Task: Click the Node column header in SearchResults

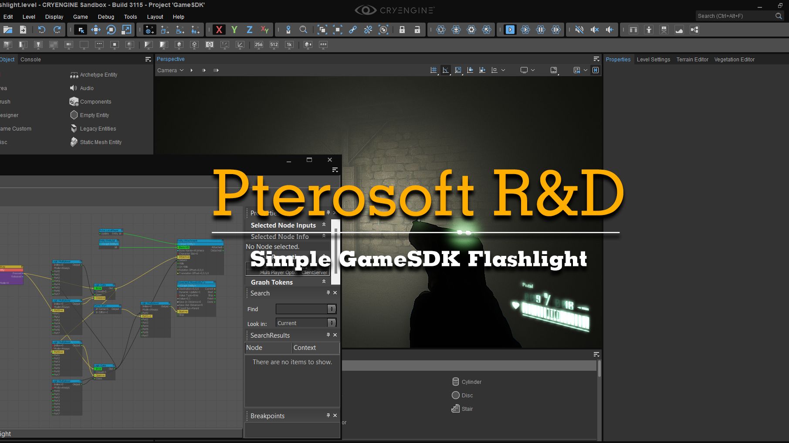Action: click(x=268, y=348)
